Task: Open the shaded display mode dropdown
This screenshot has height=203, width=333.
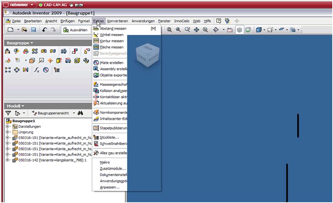Action: click(265, 30)
